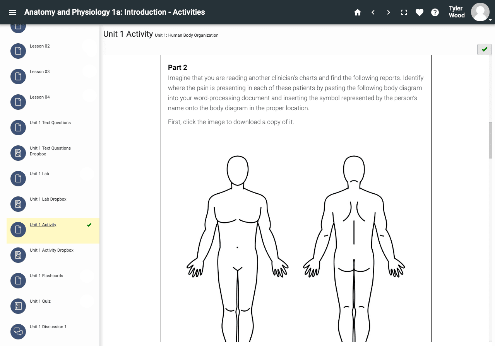
Task: Open Tyler Wood account menu
Action: 456,12
